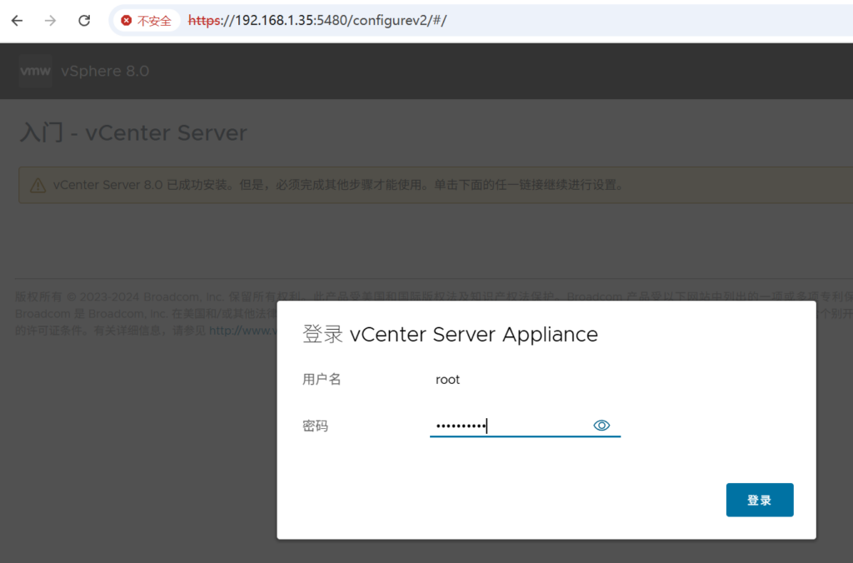This screenshot has width=853, height=563.
Task: Go back using the browser back arrow
Action: (17, 21)
